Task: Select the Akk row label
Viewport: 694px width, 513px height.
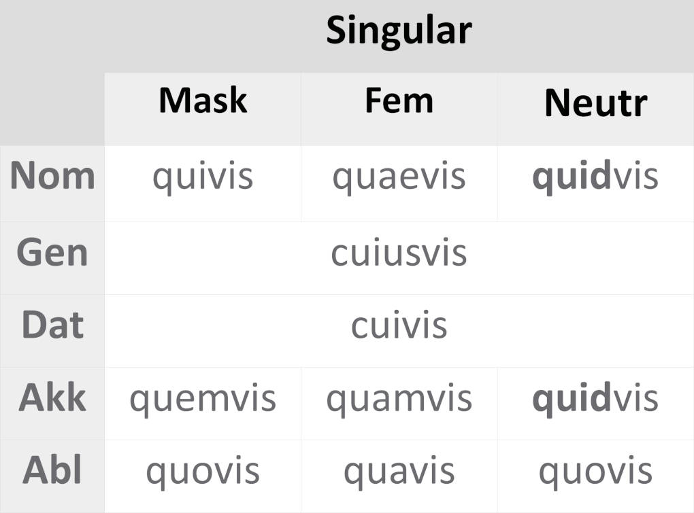Action: [x=52, y=398]
